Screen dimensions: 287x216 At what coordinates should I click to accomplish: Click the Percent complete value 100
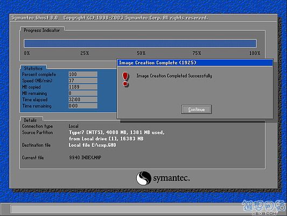point(83,75)
